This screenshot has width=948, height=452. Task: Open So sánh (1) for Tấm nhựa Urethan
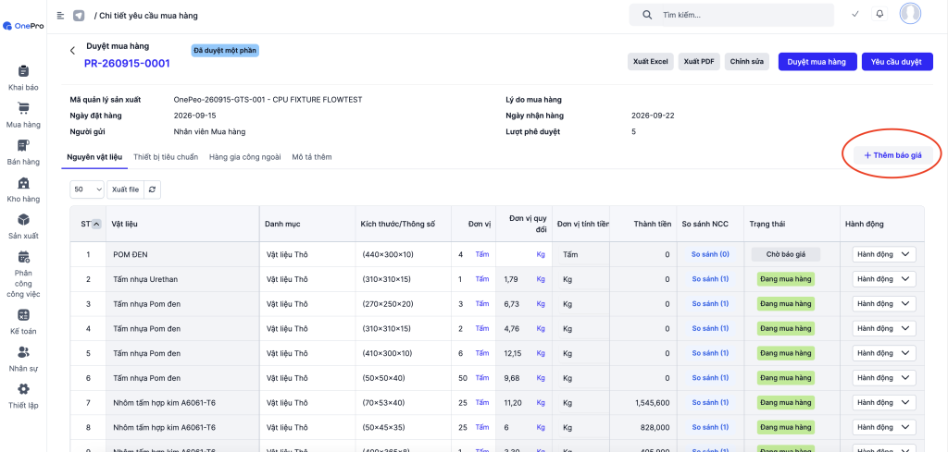coord(710,279)
